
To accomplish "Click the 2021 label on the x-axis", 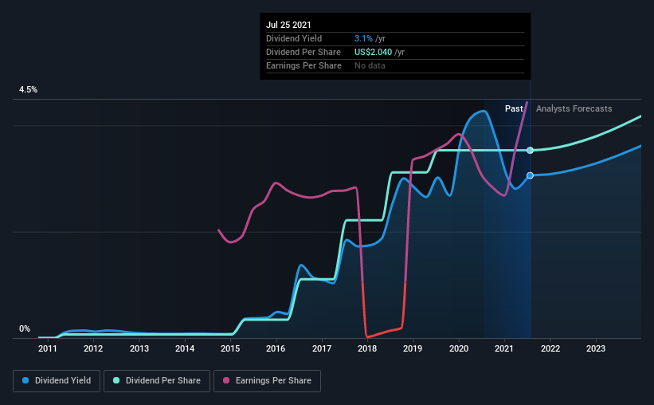I will pos(504,348).
